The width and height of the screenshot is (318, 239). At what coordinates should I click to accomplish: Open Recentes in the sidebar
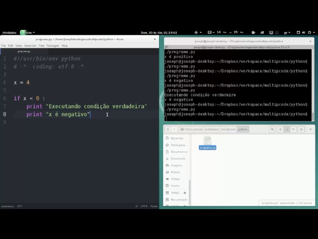point(176,138)
